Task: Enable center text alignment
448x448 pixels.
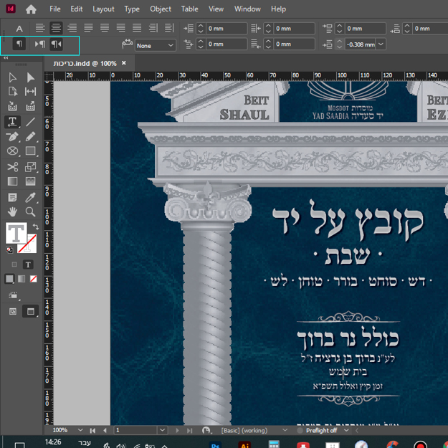Action: pyautogui.click(x=56, y=28)
